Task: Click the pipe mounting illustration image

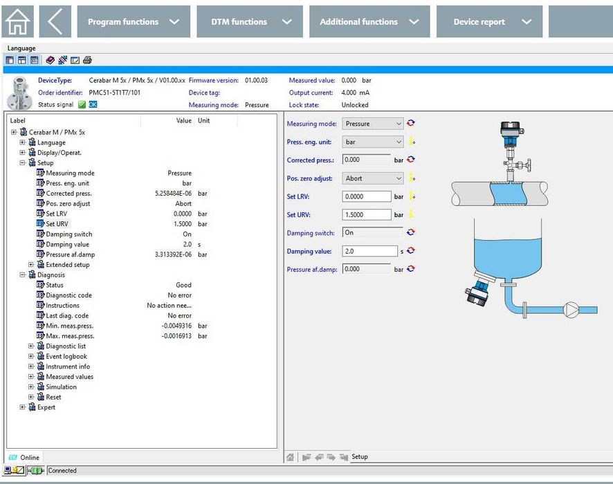Action: [x=500, y=164]
